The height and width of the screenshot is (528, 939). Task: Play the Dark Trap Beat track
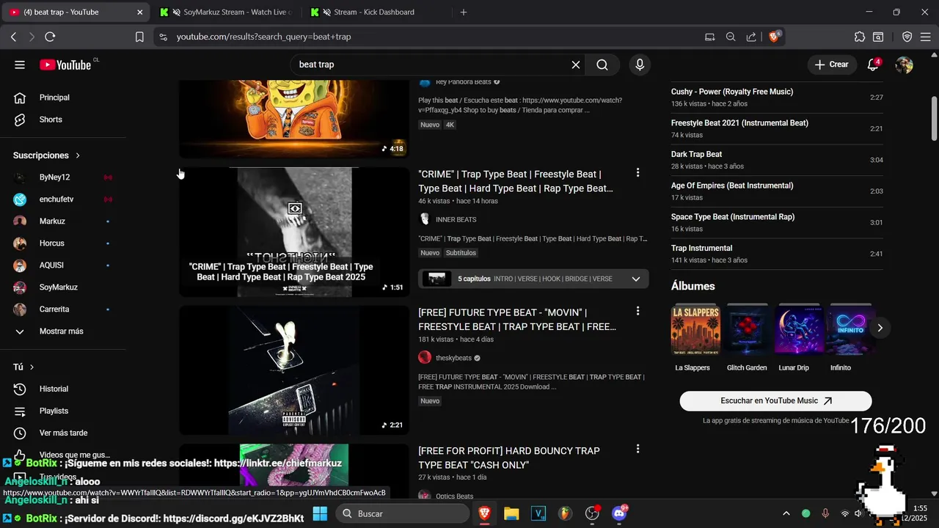point(777,160)
